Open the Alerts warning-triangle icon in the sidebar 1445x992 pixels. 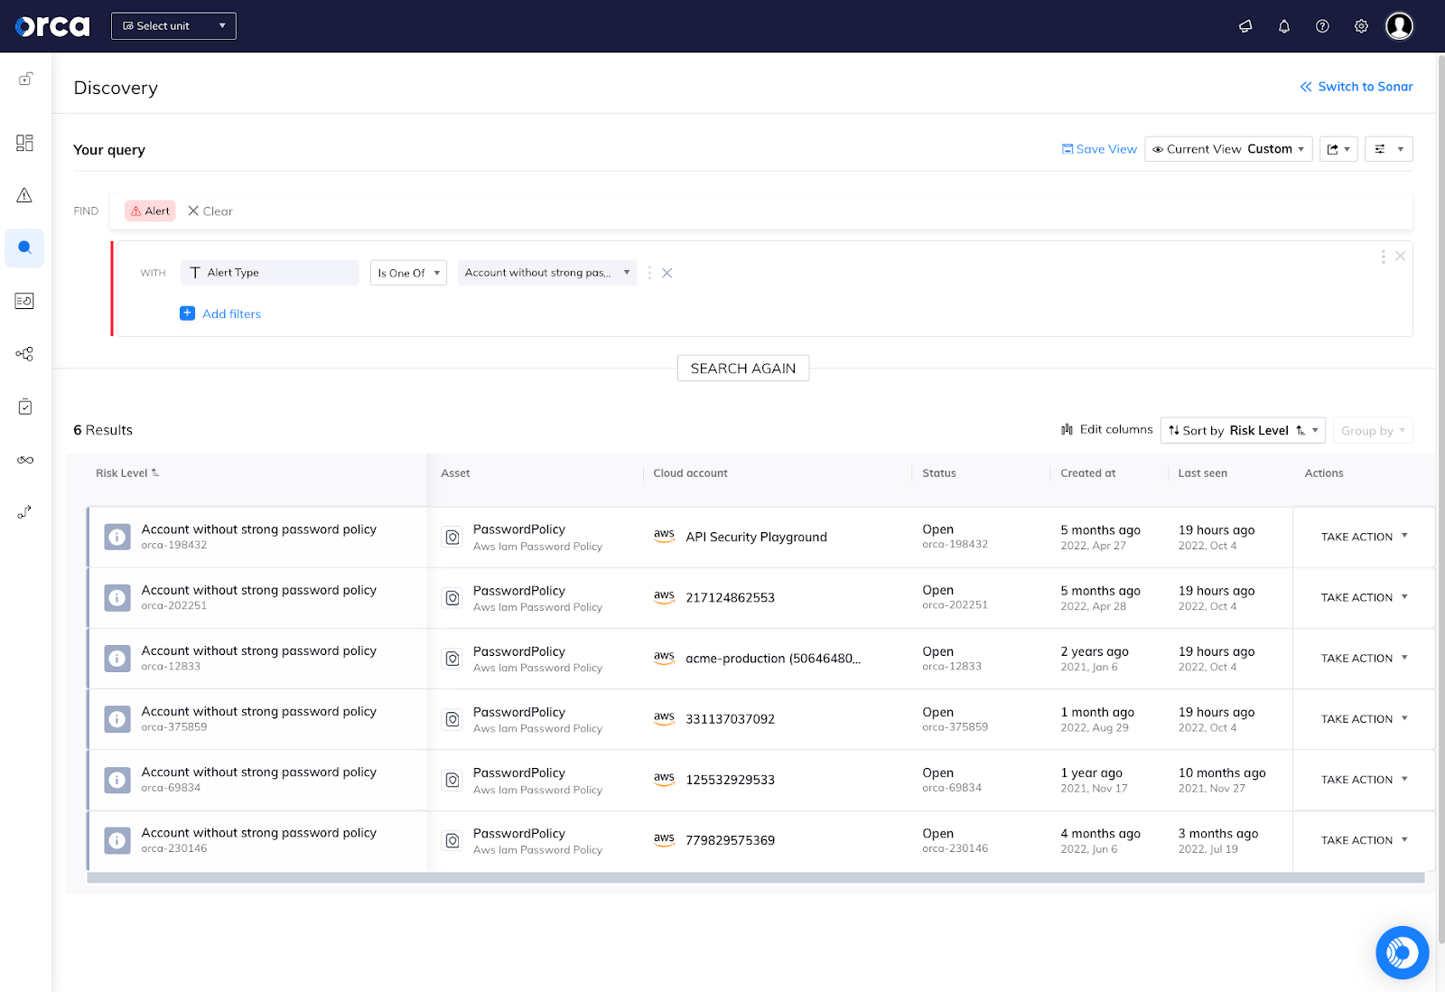(24, 194)
